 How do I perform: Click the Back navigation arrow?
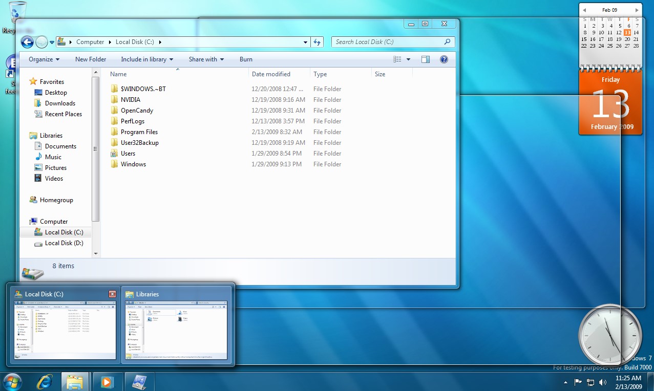tap(27, 42)
